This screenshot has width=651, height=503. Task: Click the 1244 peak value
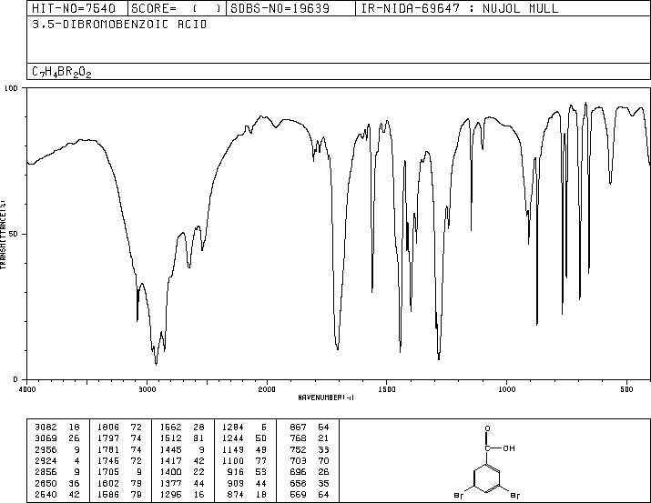233,438
